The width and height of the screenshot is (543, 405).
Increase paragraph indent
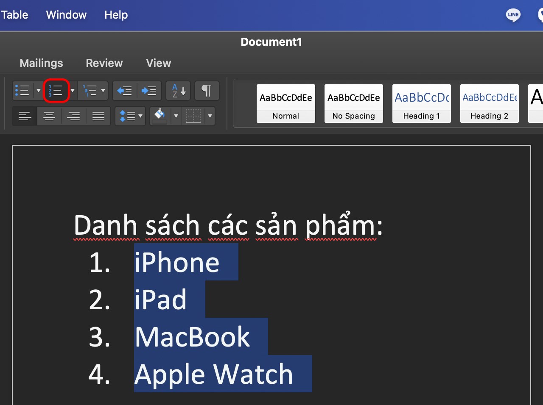tap(149, 90)
